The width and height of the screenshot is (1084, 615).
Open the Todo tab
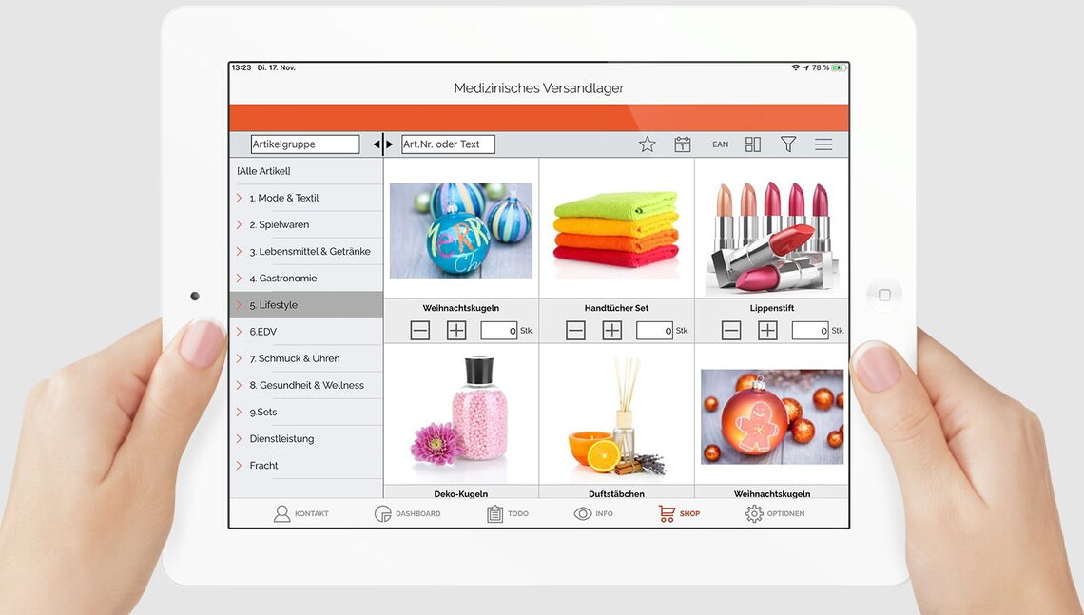508,513
